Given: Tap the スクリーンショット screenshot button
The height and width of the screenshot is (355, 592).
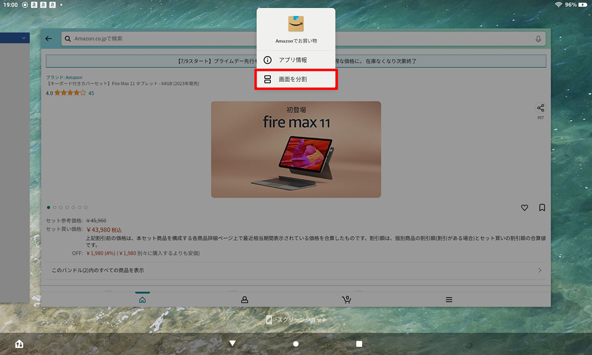Looking at the screenshot, I should point(296,320).
